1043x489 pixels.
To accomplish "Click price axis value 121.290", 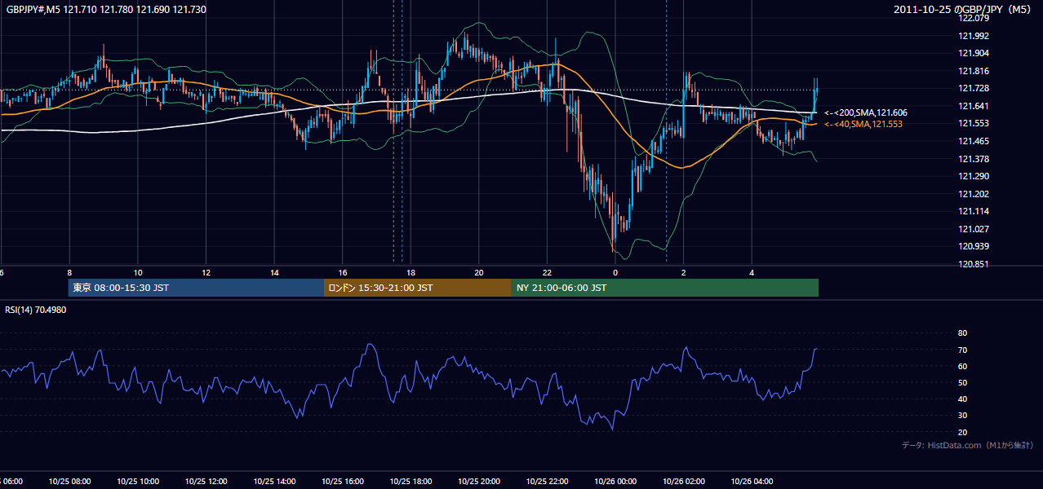I will tap(974, 176).
